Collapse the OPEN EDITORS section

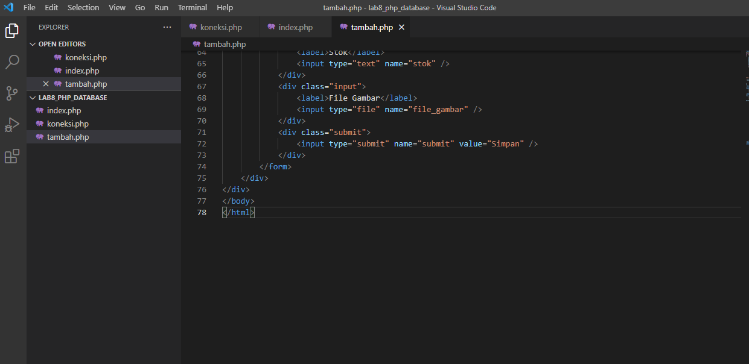click(33, 43)
